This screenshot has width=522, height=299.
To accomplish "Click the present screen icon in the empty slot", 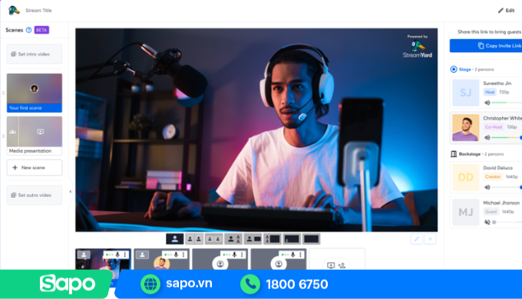I will [x=331, y=265].
